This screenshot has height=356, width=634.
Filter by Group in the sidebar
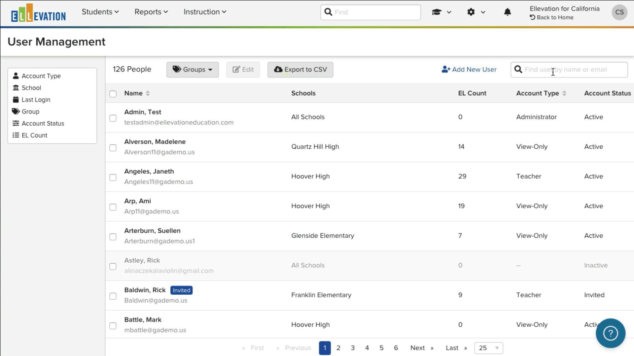pyautogui.click(x=30, y=111)
